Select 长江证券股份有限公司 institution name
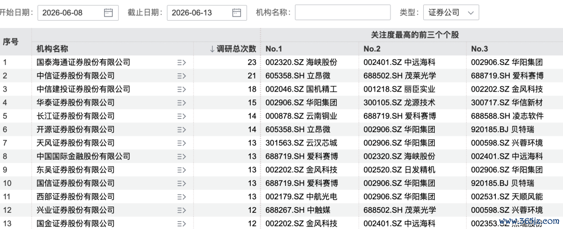Screen dimensions: 563x229 pos(76,116)
